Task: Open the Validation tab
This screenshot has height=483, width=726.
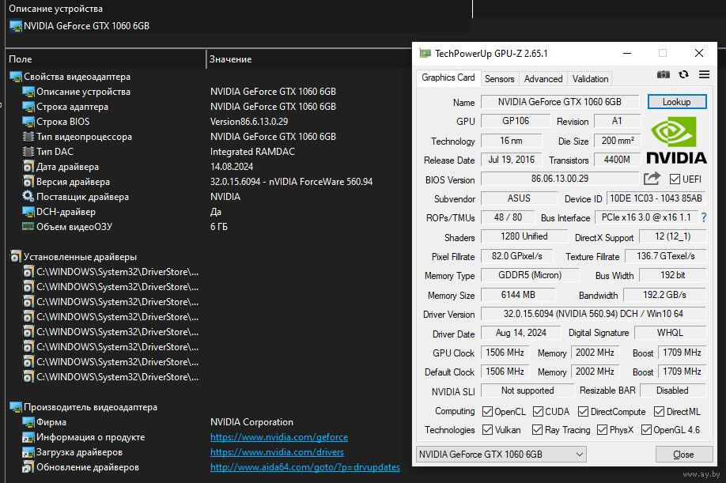Action: tap(590, 79)
